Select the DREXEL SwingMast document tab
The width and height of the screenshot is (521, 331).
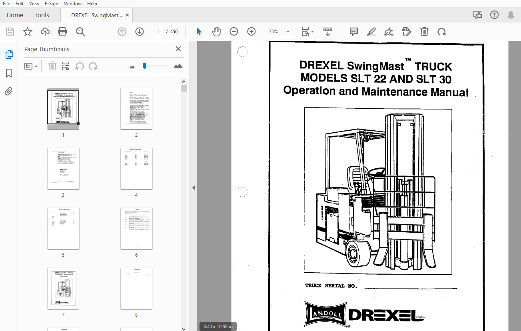(96, 15)
